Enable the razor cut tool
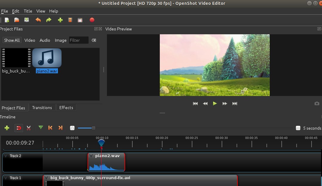 29,128
